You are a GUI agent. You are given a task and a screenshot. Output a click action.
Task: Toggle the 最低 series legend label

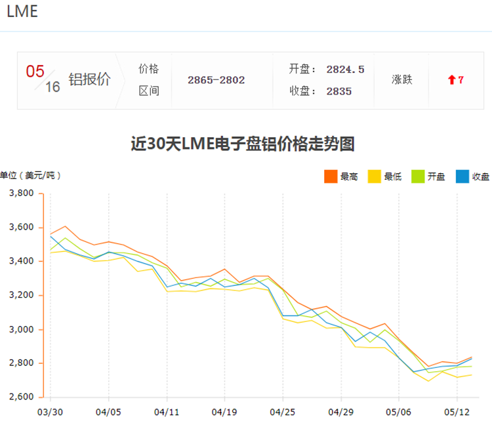(x=392, y=176)
